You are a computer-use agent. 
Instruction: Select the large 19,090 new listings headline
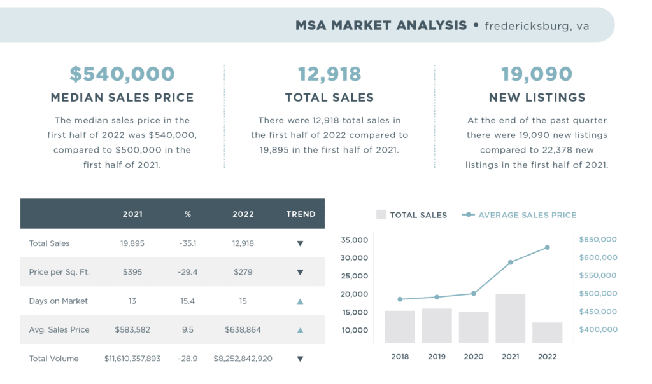[537, 74]
